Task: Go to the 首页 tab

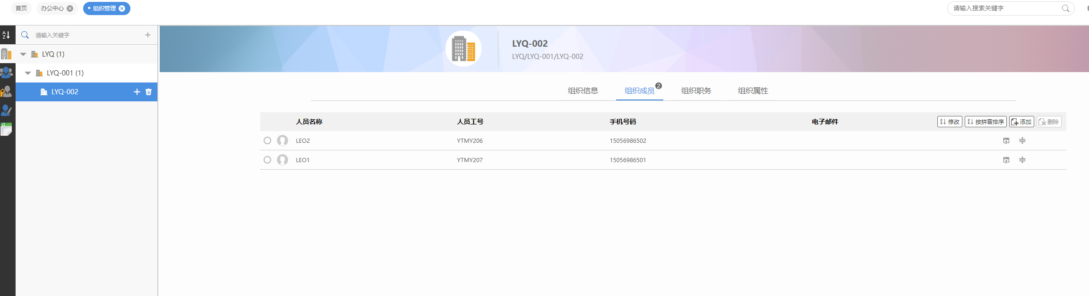Action: click(x=21, y=8)
